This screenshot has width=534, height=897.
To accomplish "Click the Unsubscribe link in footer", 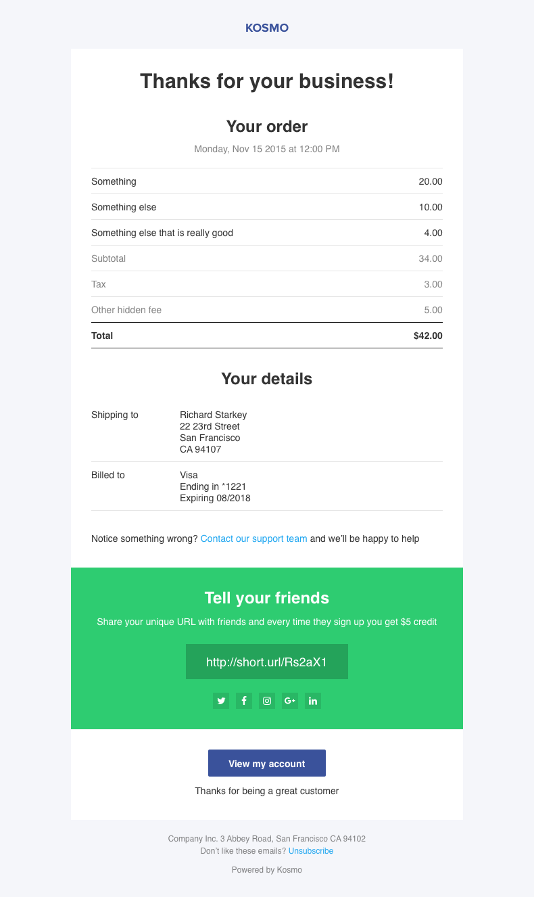I will tap(310, 851).
